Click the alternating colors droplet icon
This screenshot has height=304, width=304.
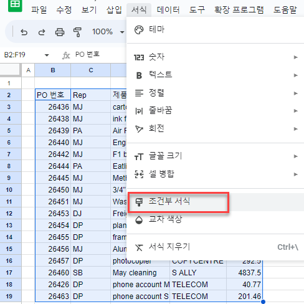point(139,220)
